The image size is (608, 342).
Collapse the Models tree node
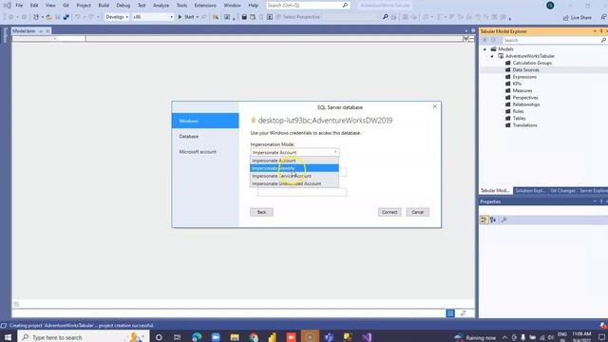tap(484, 49)
